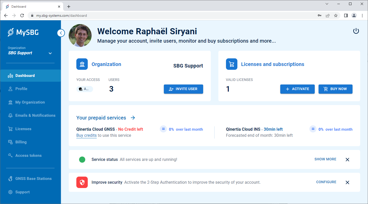Click the user profile photo

click(80, 36)
